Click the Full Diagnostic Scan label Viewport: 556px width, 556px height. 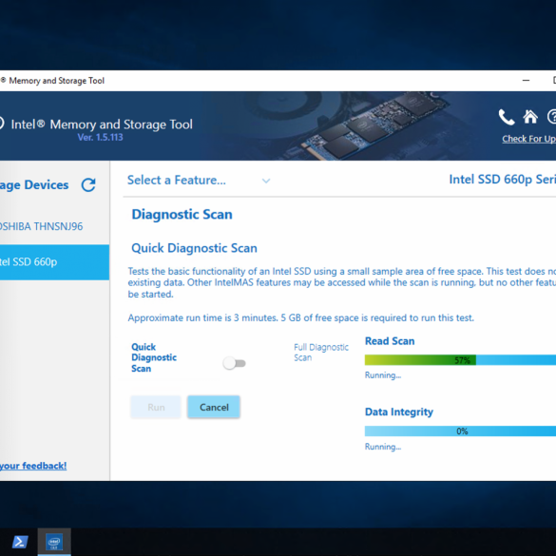321,352
